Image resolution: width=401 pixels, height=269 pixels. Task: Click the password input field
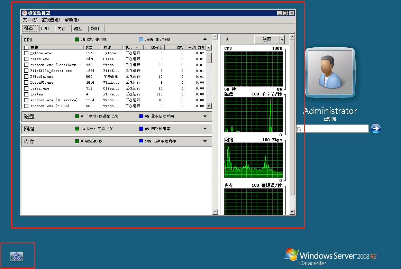point(332,129)
